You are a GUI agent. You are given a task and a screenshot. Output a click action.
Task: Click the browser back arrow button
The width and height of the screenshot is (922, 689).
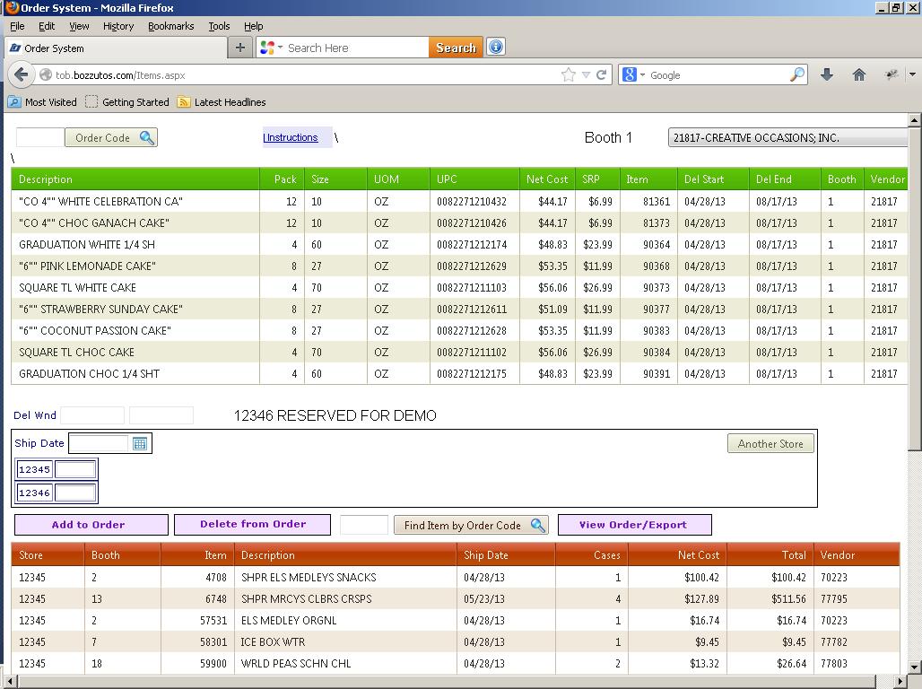click(x=22, y=75)
